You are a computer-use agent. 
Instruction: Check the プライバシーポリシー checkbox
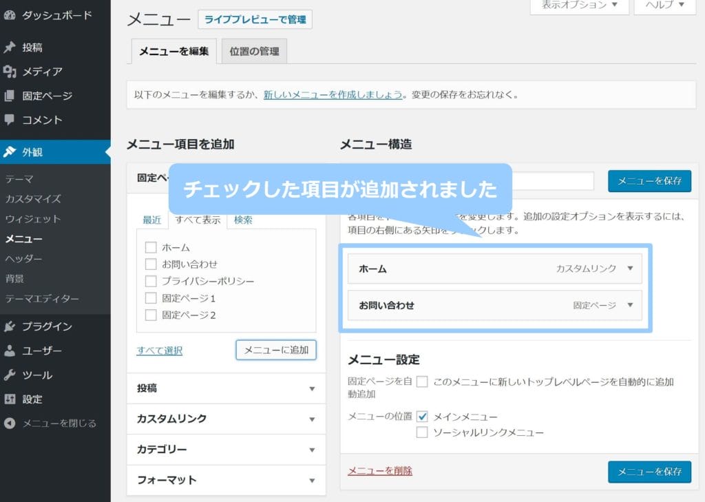point(151,281)
